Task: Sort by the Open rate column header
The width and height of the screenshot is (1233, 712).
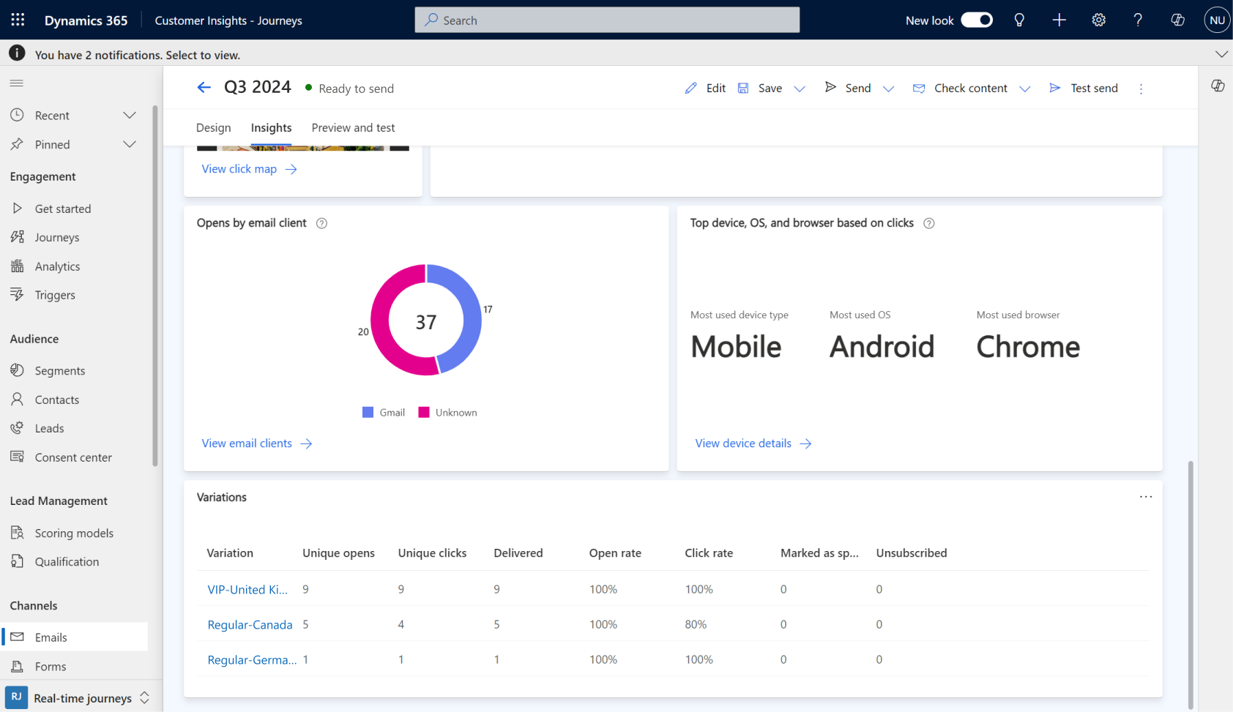Action: coord(615,553)
